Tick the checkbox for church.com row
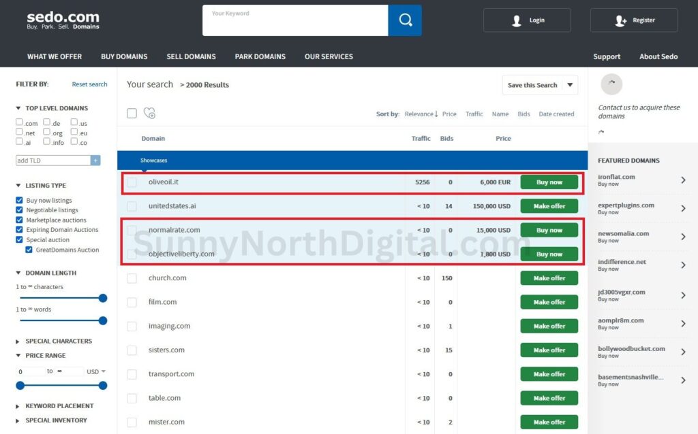 click(132, 278)
